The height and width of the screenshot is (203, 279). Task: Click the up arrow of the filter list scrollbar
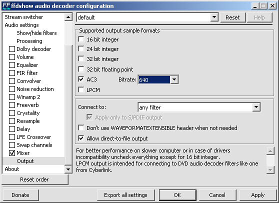pos(68,17)
